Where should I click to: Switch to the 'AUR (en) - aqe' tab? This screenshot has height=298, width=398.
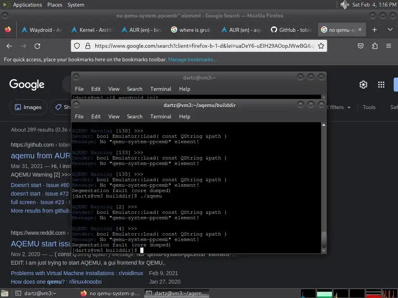[241, 29]
